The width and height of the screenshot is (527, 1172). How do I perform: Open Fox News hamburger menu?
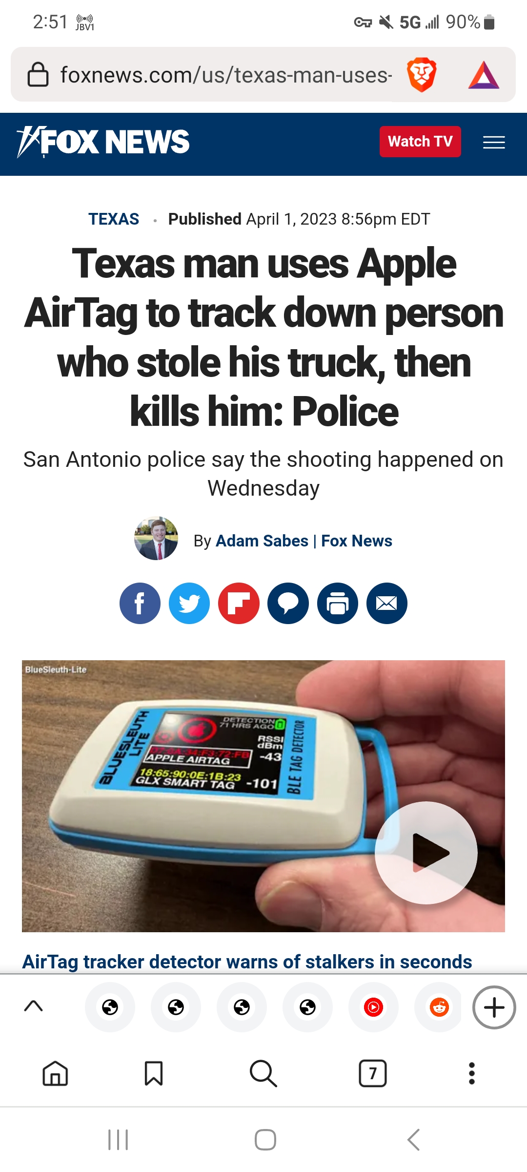click(494, 142)
